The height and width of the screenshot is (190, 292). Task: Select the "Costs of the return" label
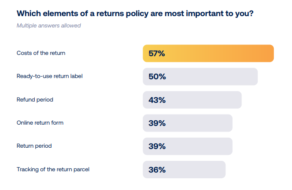[41, 53]
